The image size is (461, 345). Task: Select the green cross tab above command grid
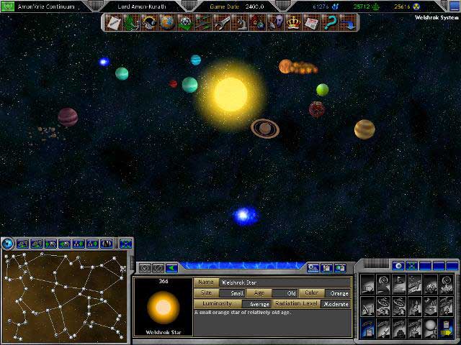click(x=412, y=266)
